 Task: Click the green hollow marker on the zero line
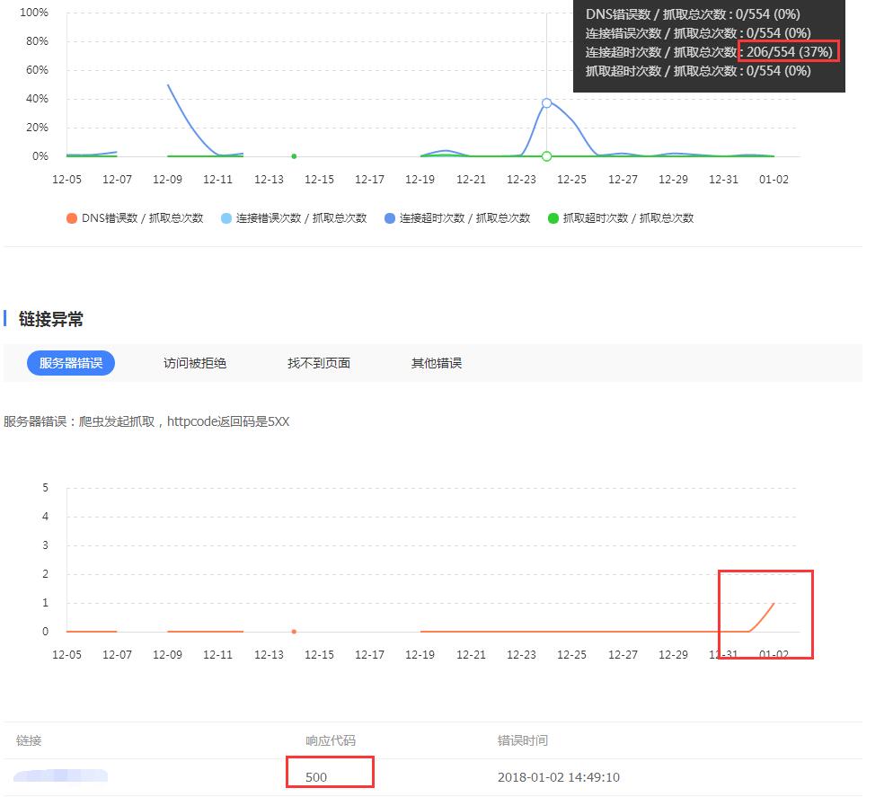(547, 156)
